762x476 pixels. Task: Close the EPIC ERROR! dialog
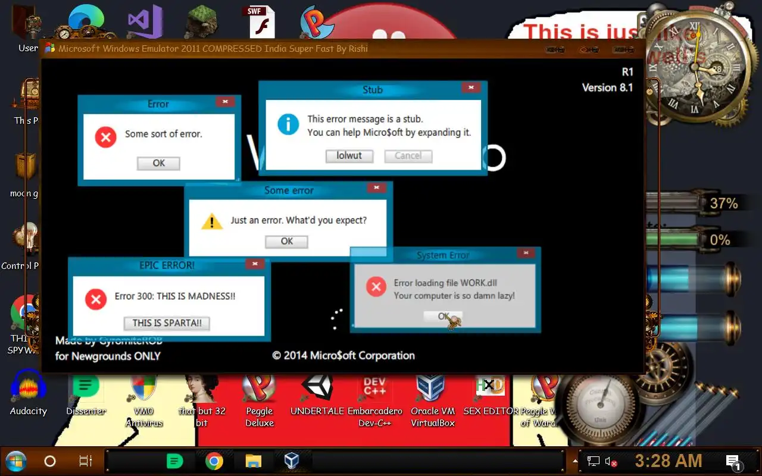tap(255, 264)
